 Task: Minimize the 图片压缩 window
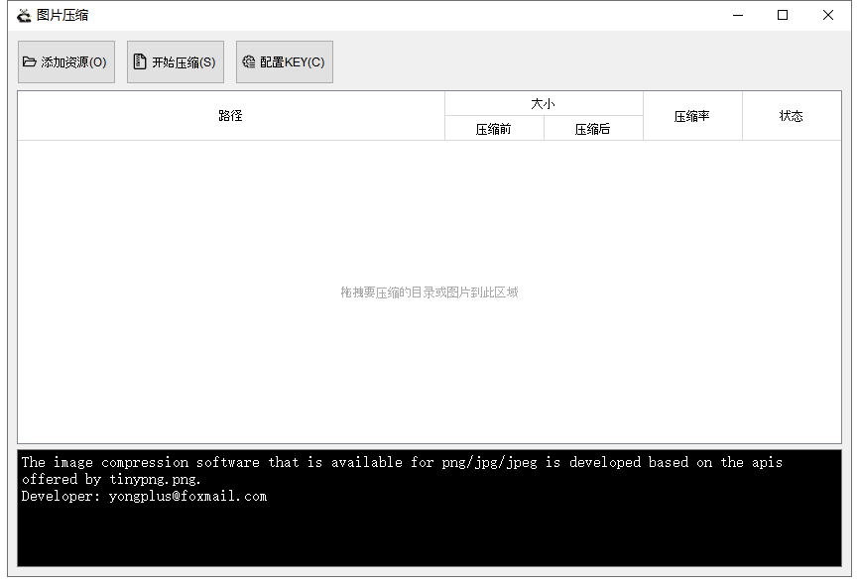[x=738, y=15]
